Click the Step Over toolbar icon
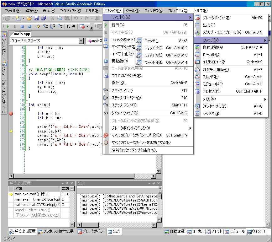The height and width of the screenshot is (242, 272). tap(53, 26)
